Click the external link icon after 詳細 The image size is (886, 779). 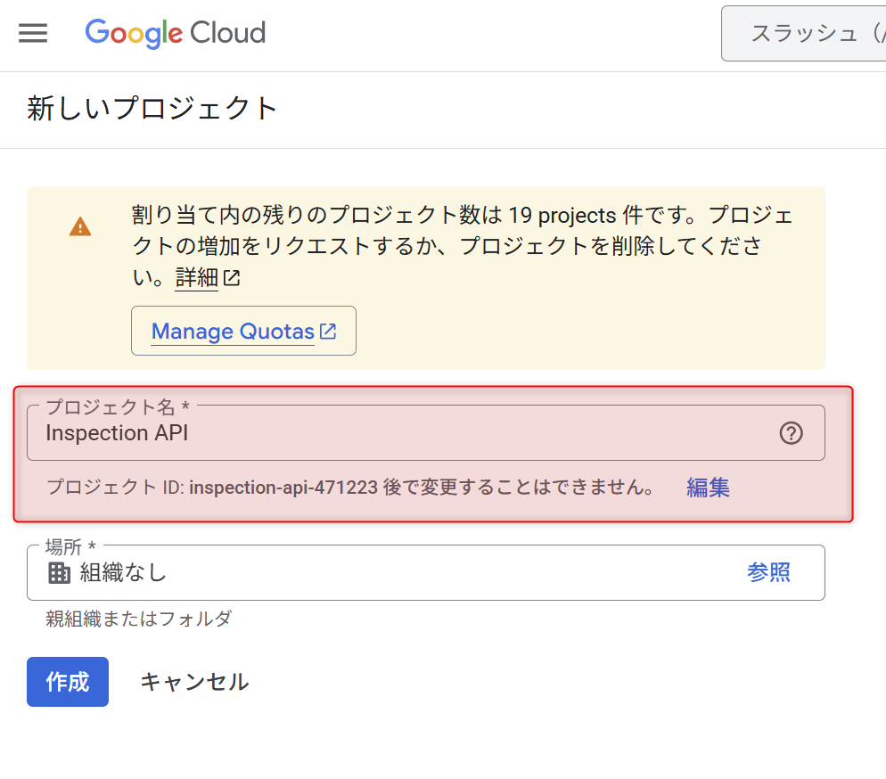[x=230, y=277]
